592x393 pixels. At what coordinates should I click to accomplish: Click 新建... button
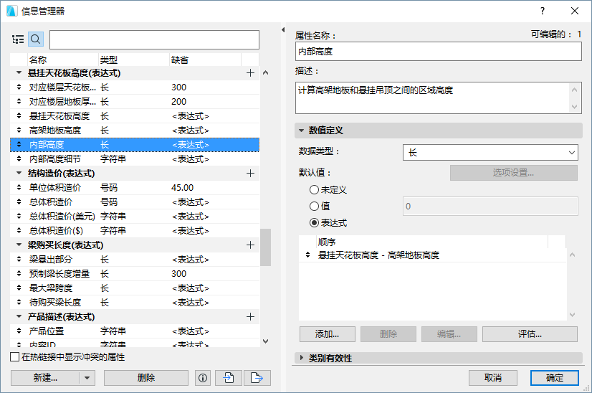click(x=45, y=378)
